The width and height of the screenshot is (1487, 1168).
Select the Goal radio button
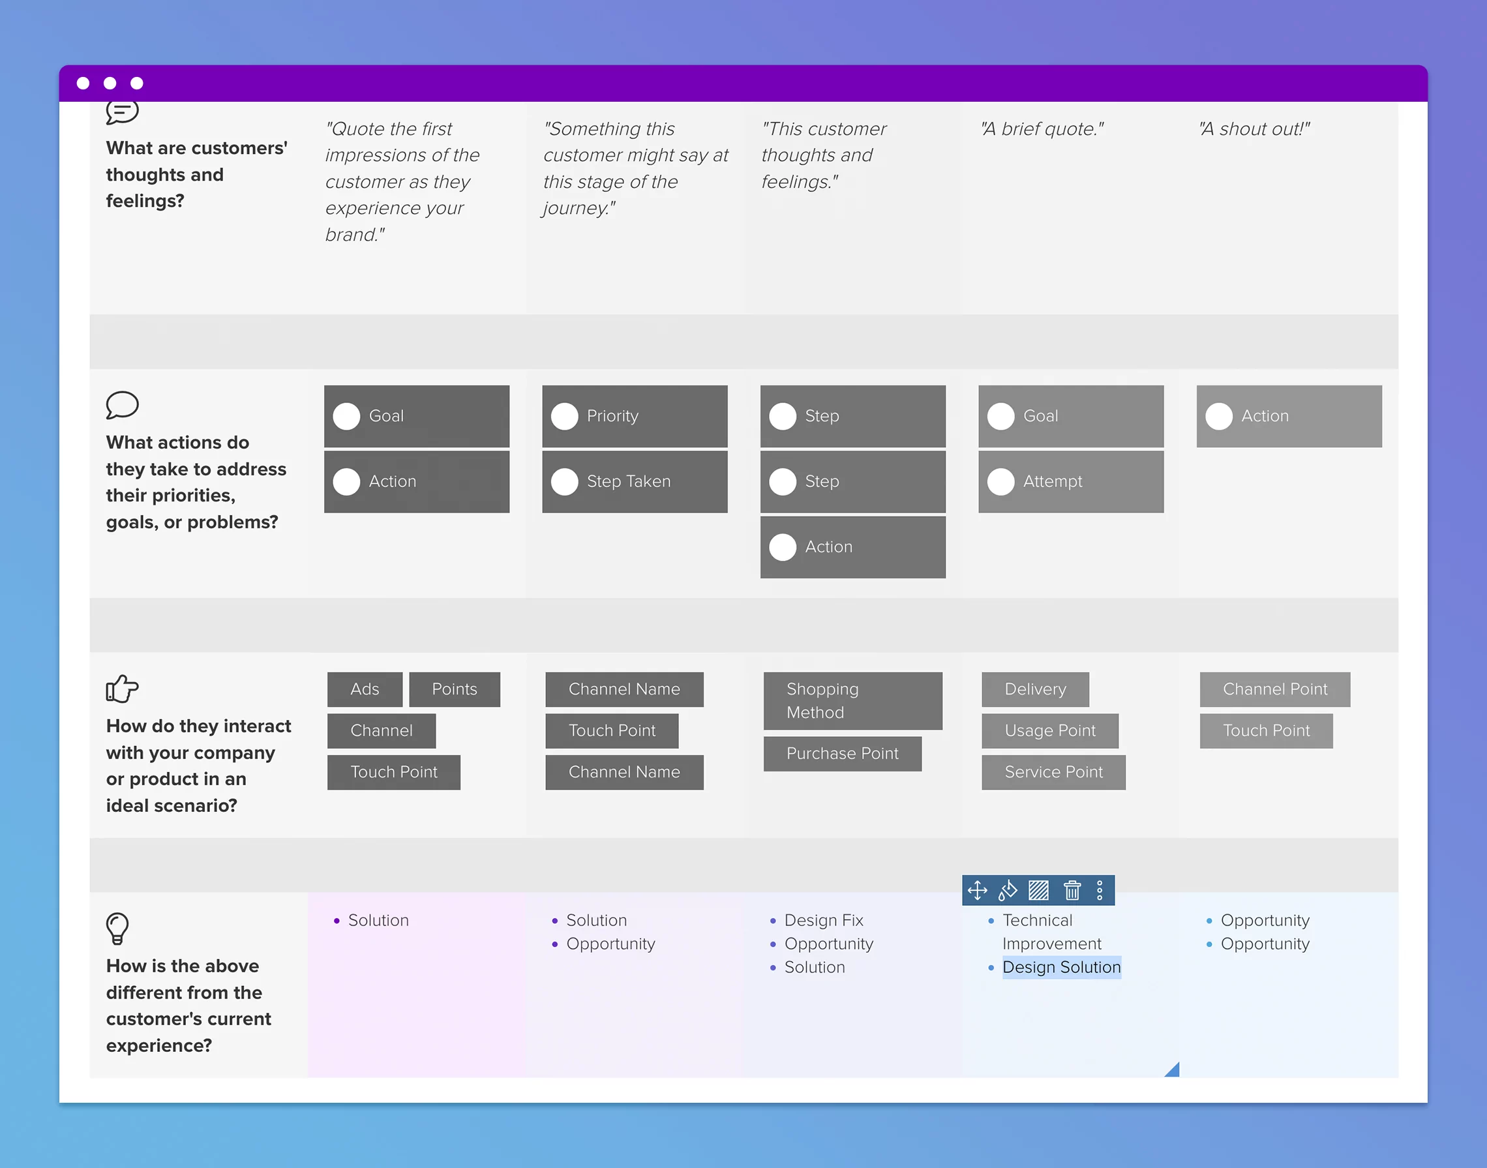[347, 416]
